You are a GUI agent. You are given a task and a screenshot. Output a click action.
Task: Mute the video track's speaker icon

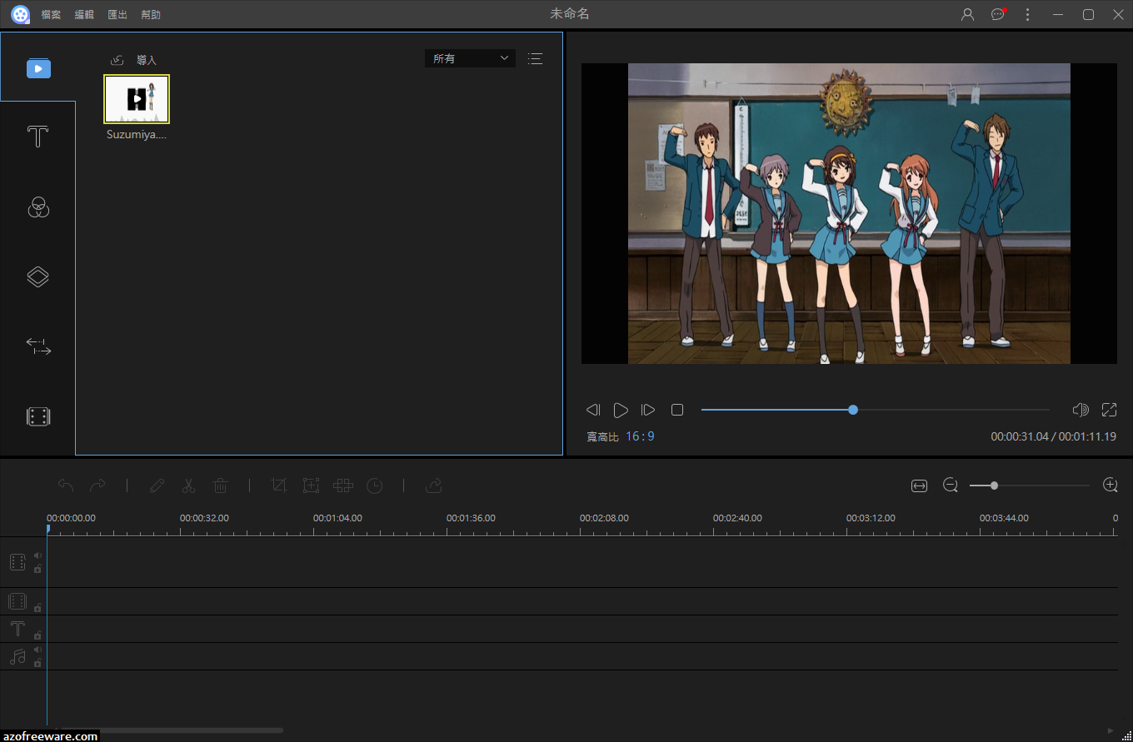pyautogui.click(x=37, y=555)
